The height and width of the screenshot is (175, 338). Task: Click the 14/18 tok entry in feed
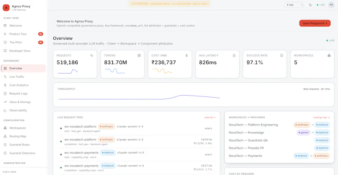click(x=207, y=139)
